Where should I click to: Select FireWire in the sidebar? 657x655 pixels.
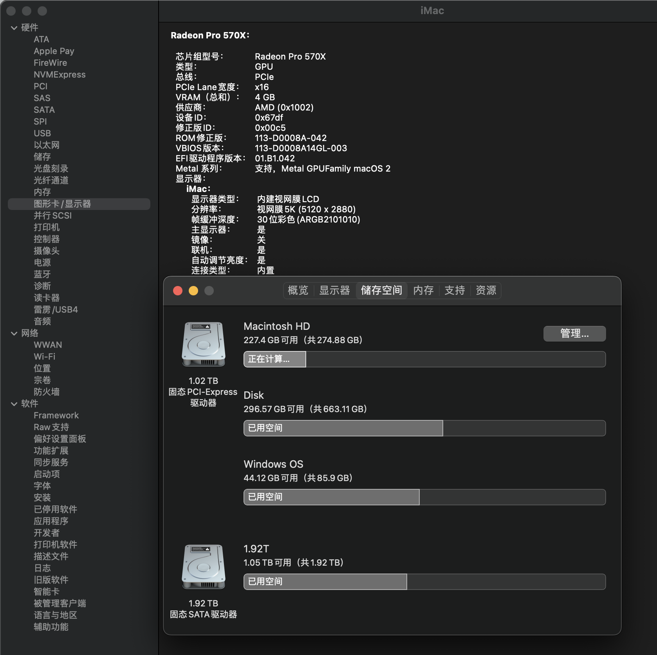(51, 63)
